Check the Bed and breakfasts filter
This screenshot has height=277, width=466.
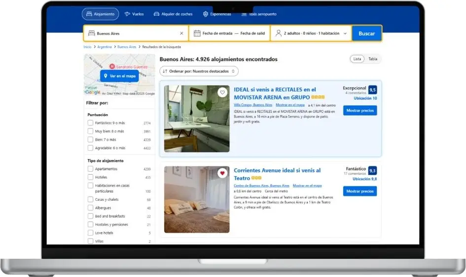pos(90,216)
